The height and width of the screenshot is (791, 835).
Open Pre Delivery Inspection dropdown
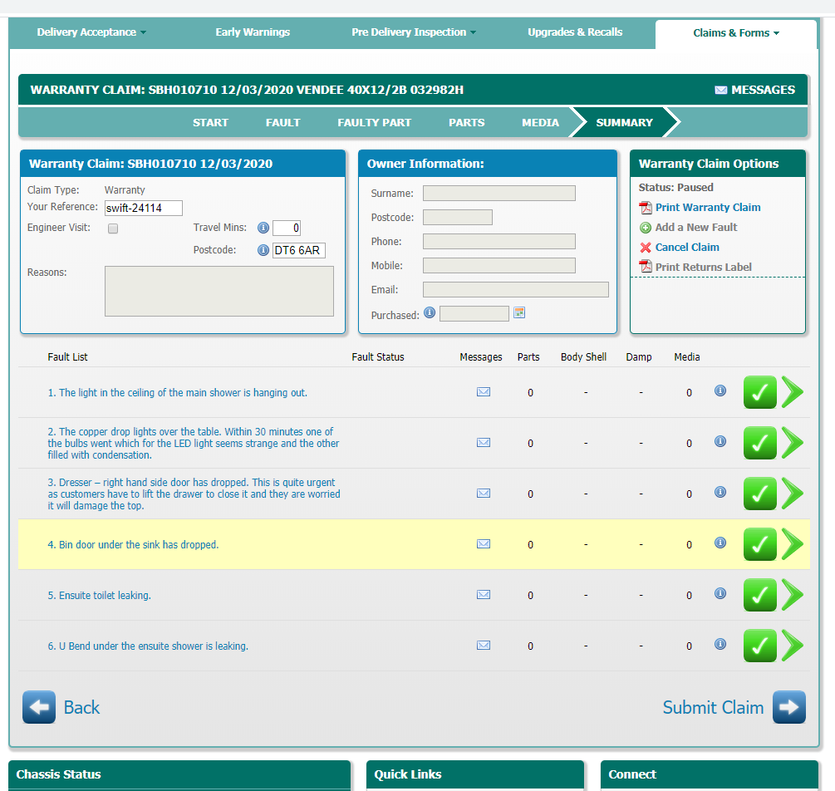tap(414, 32)
